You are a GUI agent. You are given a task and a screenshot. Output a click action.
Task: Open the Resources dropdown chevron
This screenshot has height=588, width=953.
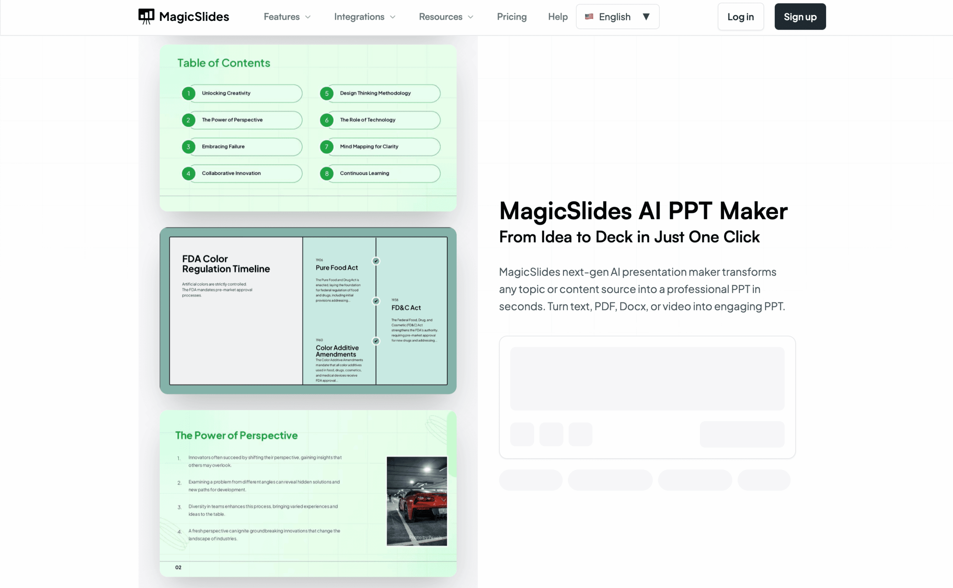click(x=471, y=17)
